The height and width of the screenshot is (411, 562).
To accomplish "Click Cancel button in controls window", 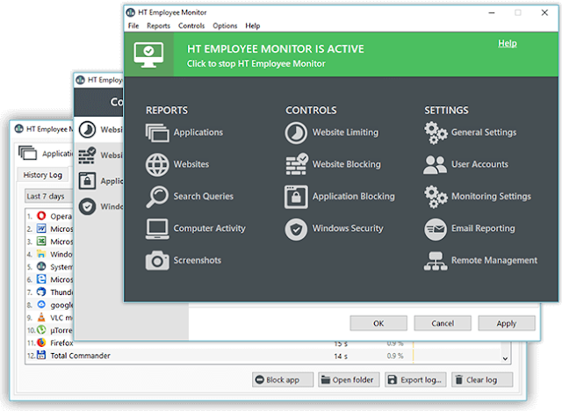I will click(443, 323).
